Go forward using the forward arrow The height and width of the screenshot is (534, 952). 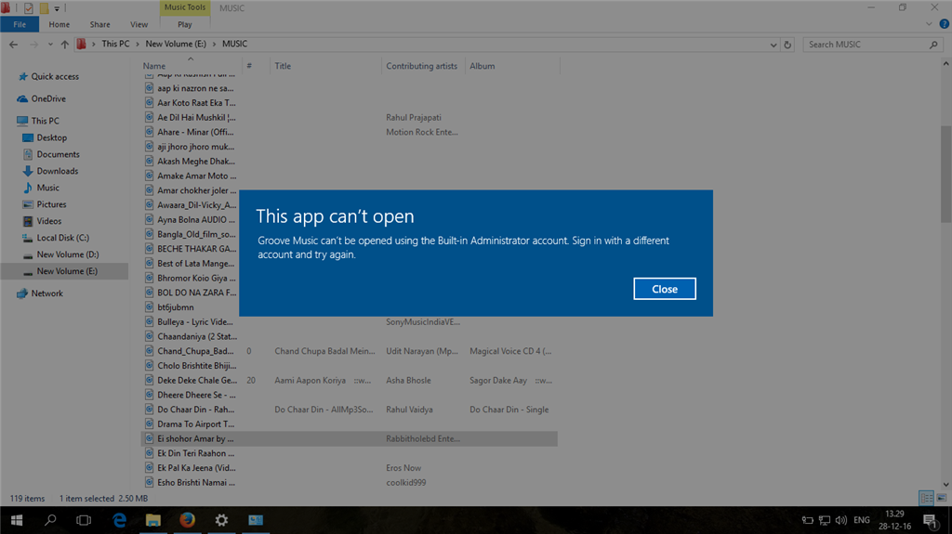[33, 45]
